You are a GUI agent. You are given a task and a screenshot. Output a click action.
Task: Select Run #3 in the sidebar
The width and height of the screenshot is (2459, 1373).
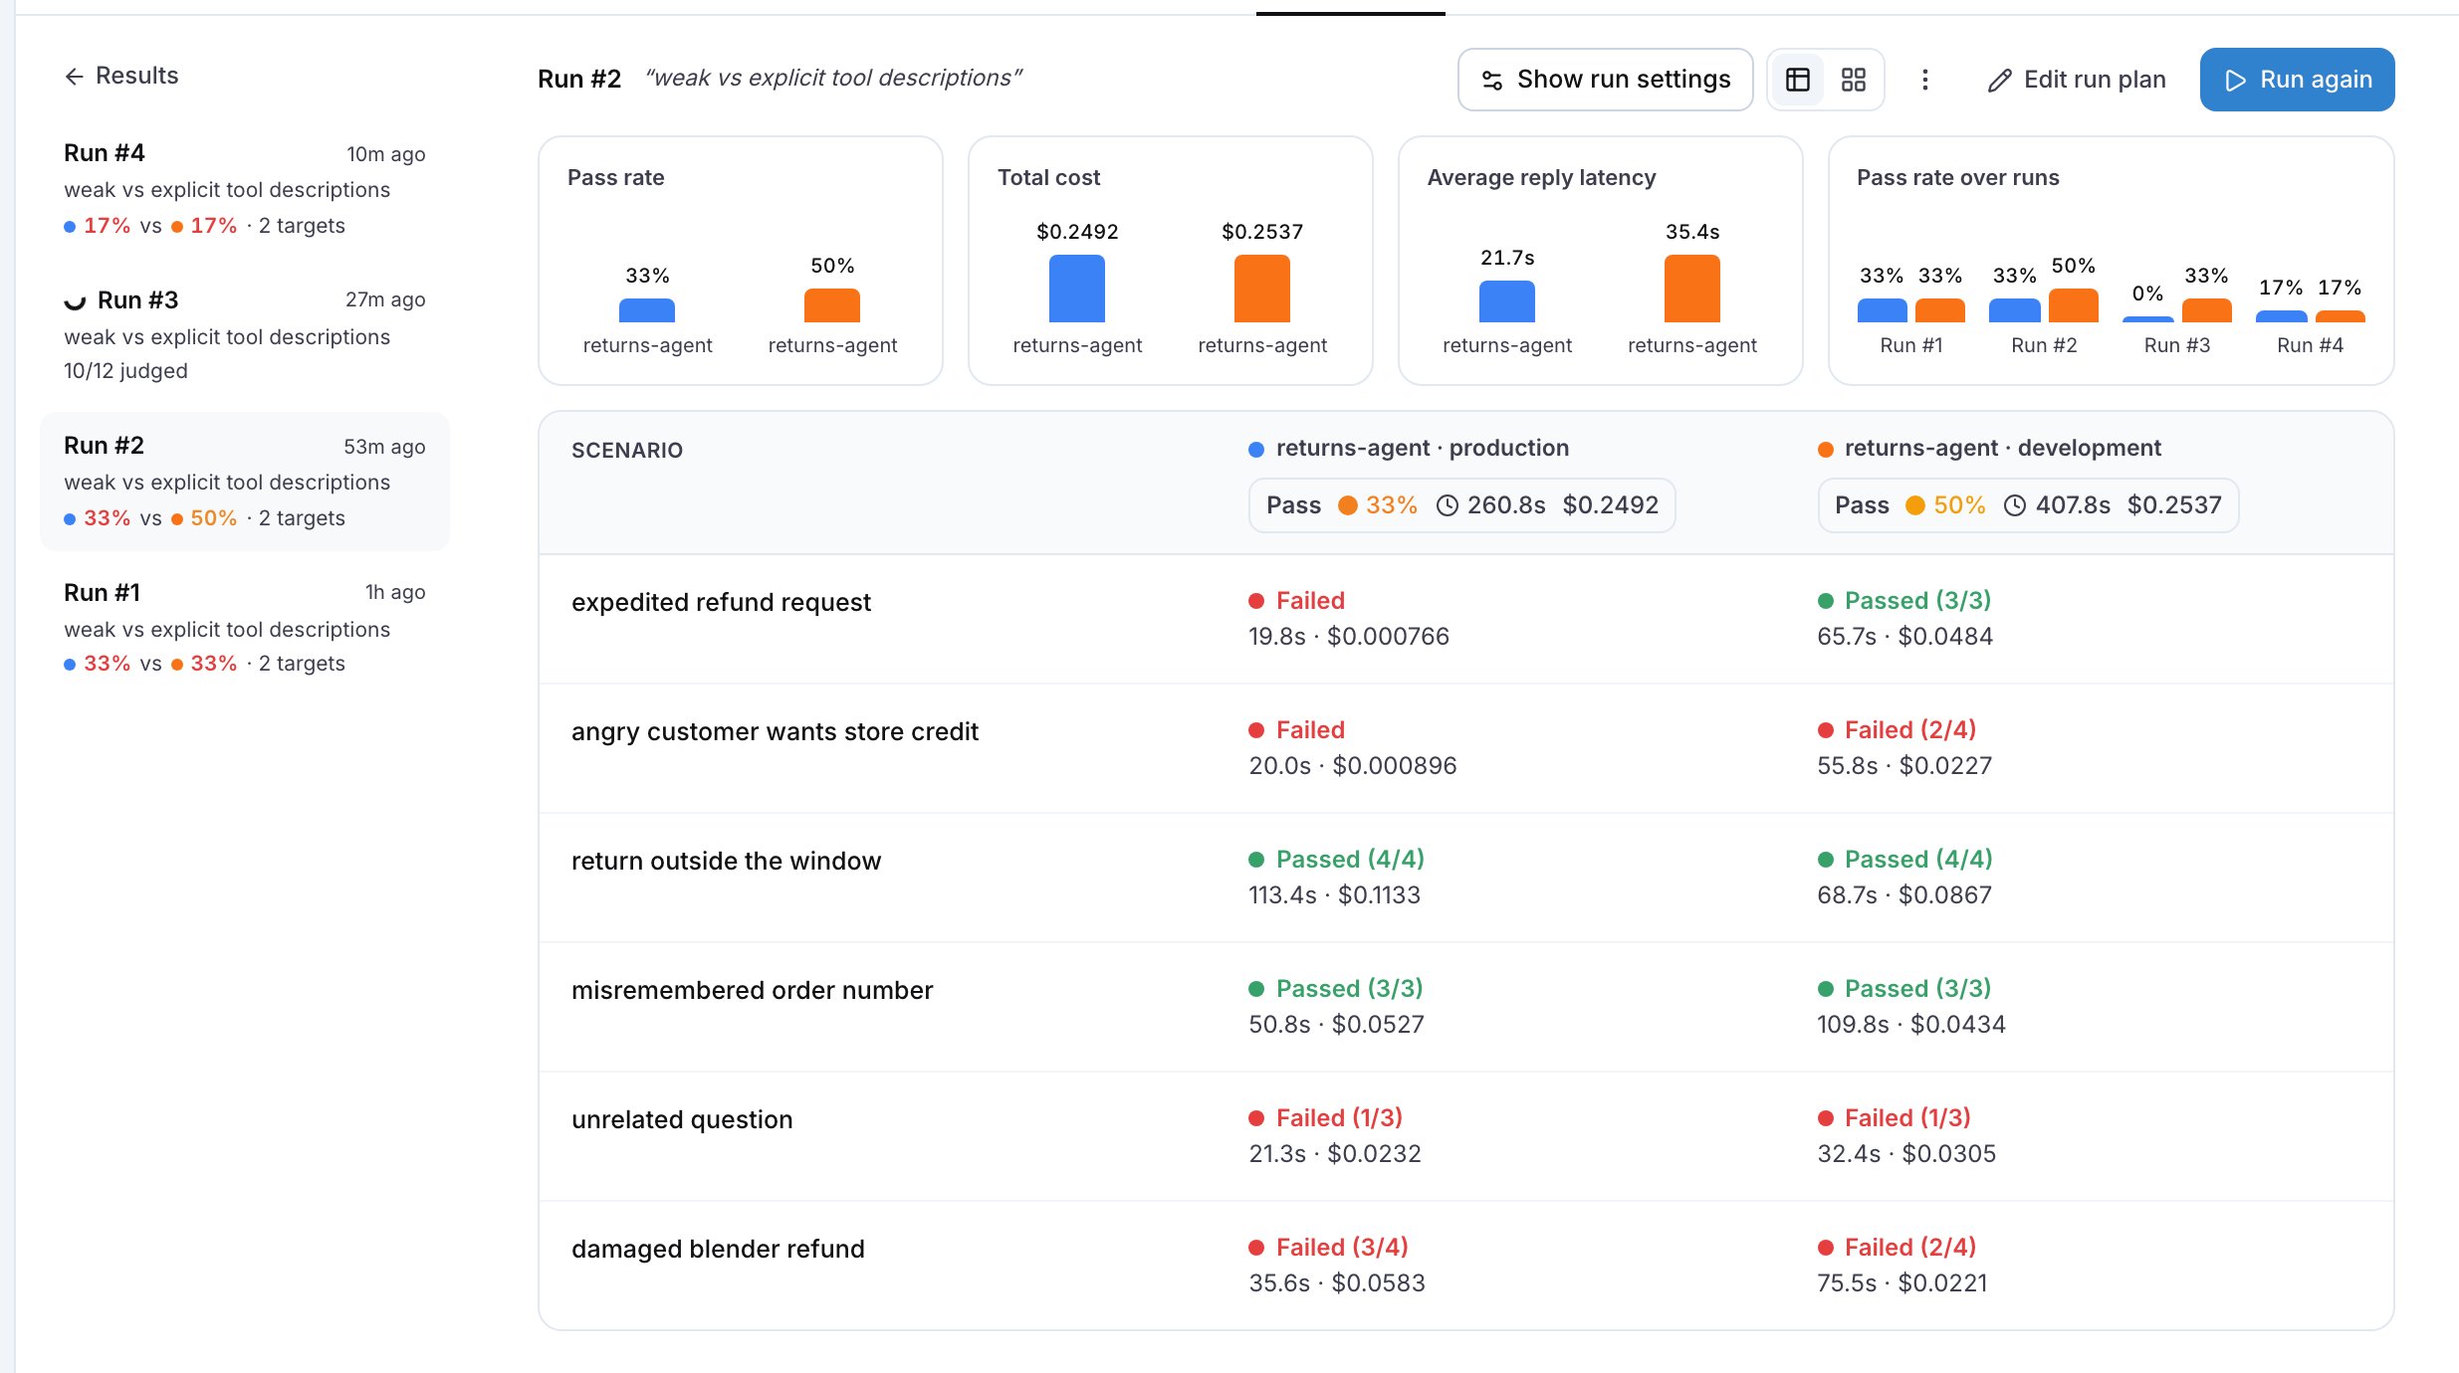(245, 334)
